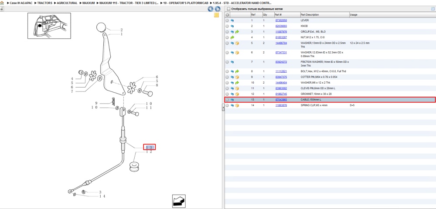The width and height of the screenshot is (436, 209).
Task: Click green arrow icon in BOLT row
Action: click(237, 71)
